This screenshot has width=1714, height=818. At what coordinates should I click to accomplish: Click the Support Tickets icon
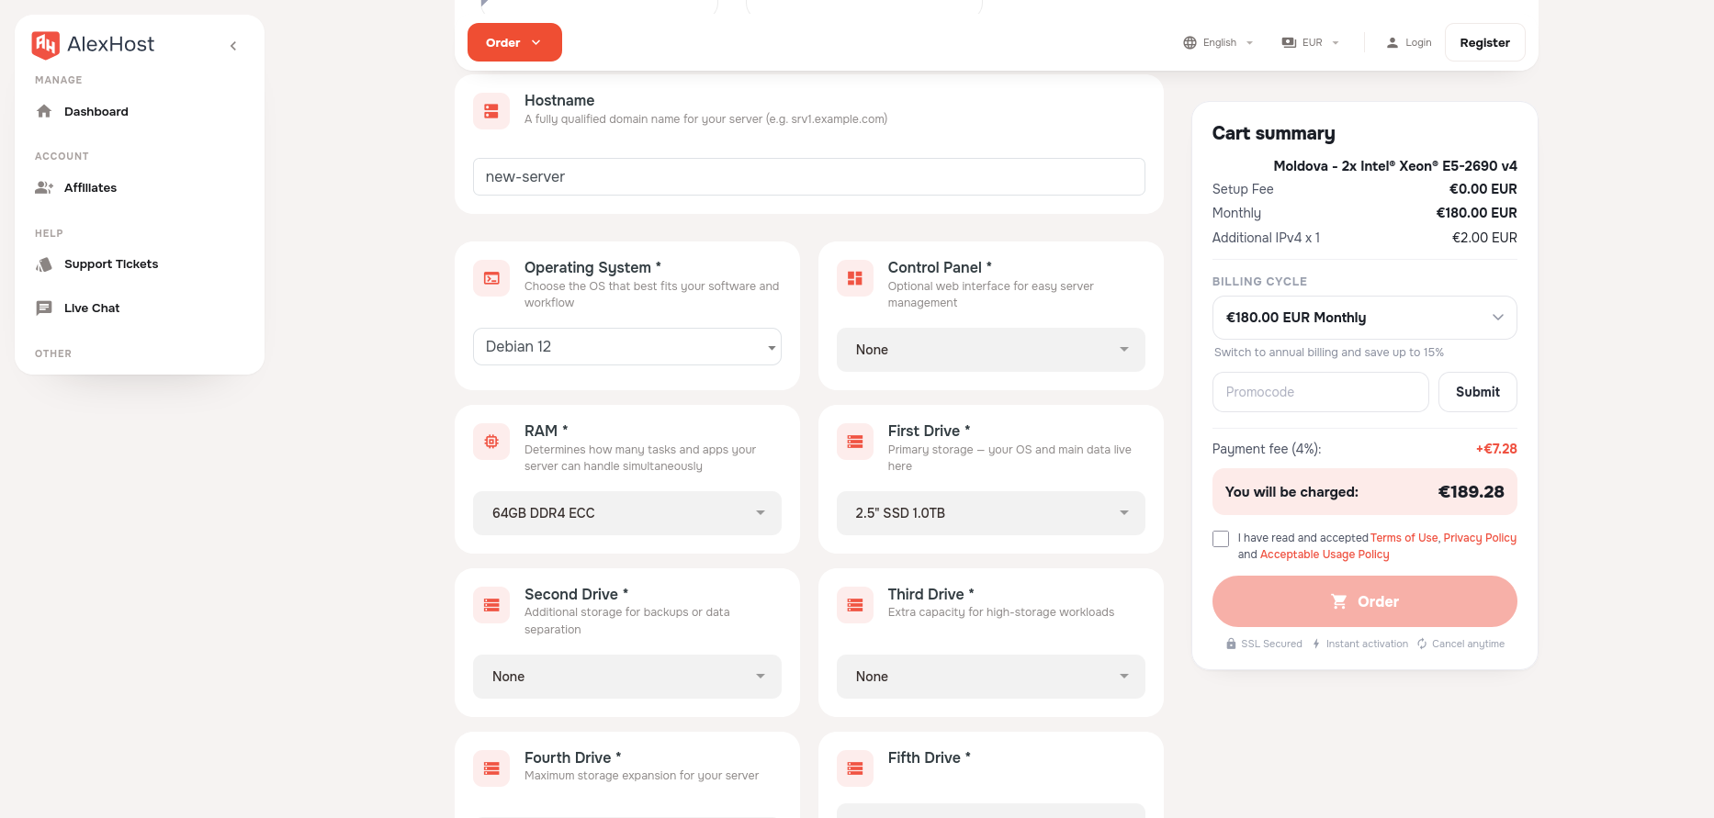[x=44, y=264]
